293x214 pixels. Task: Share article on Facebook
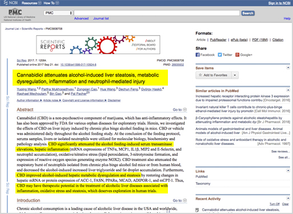[205, 55]
